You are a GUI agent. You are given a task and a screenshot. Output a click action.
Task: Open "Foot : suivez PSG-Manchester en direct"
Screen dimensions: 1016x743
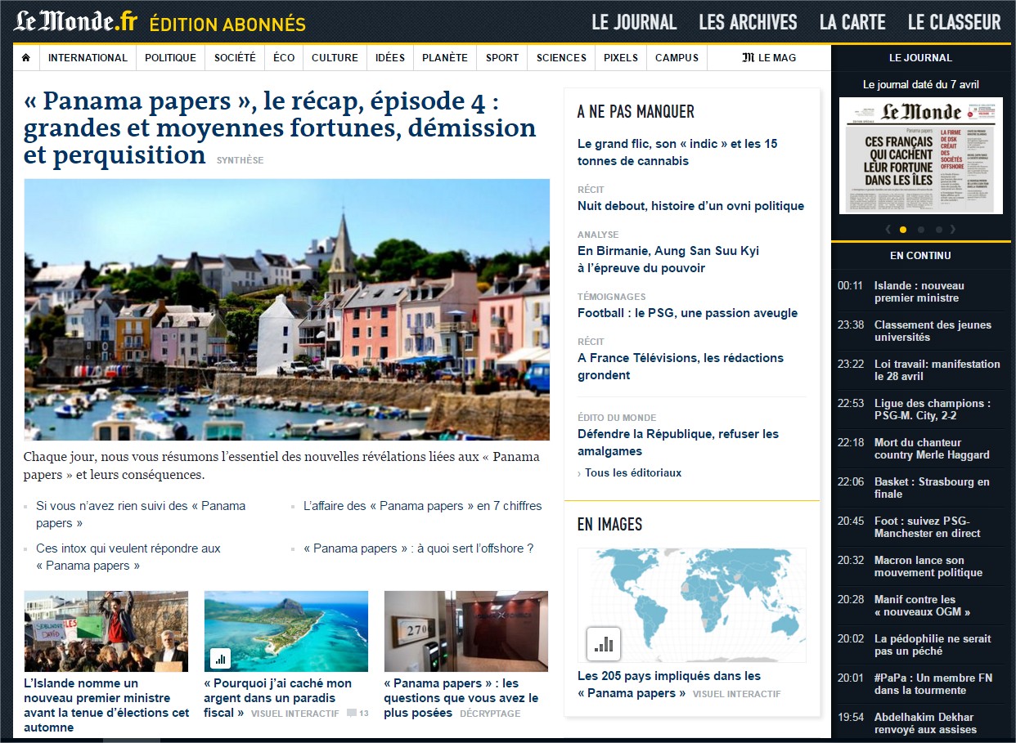928,527
